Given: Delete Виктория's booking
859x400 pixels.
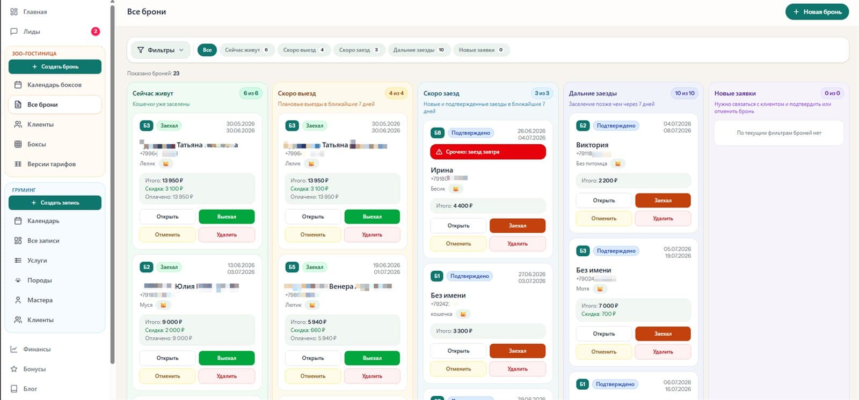Looking at the screenshot, I should (663, 219).
